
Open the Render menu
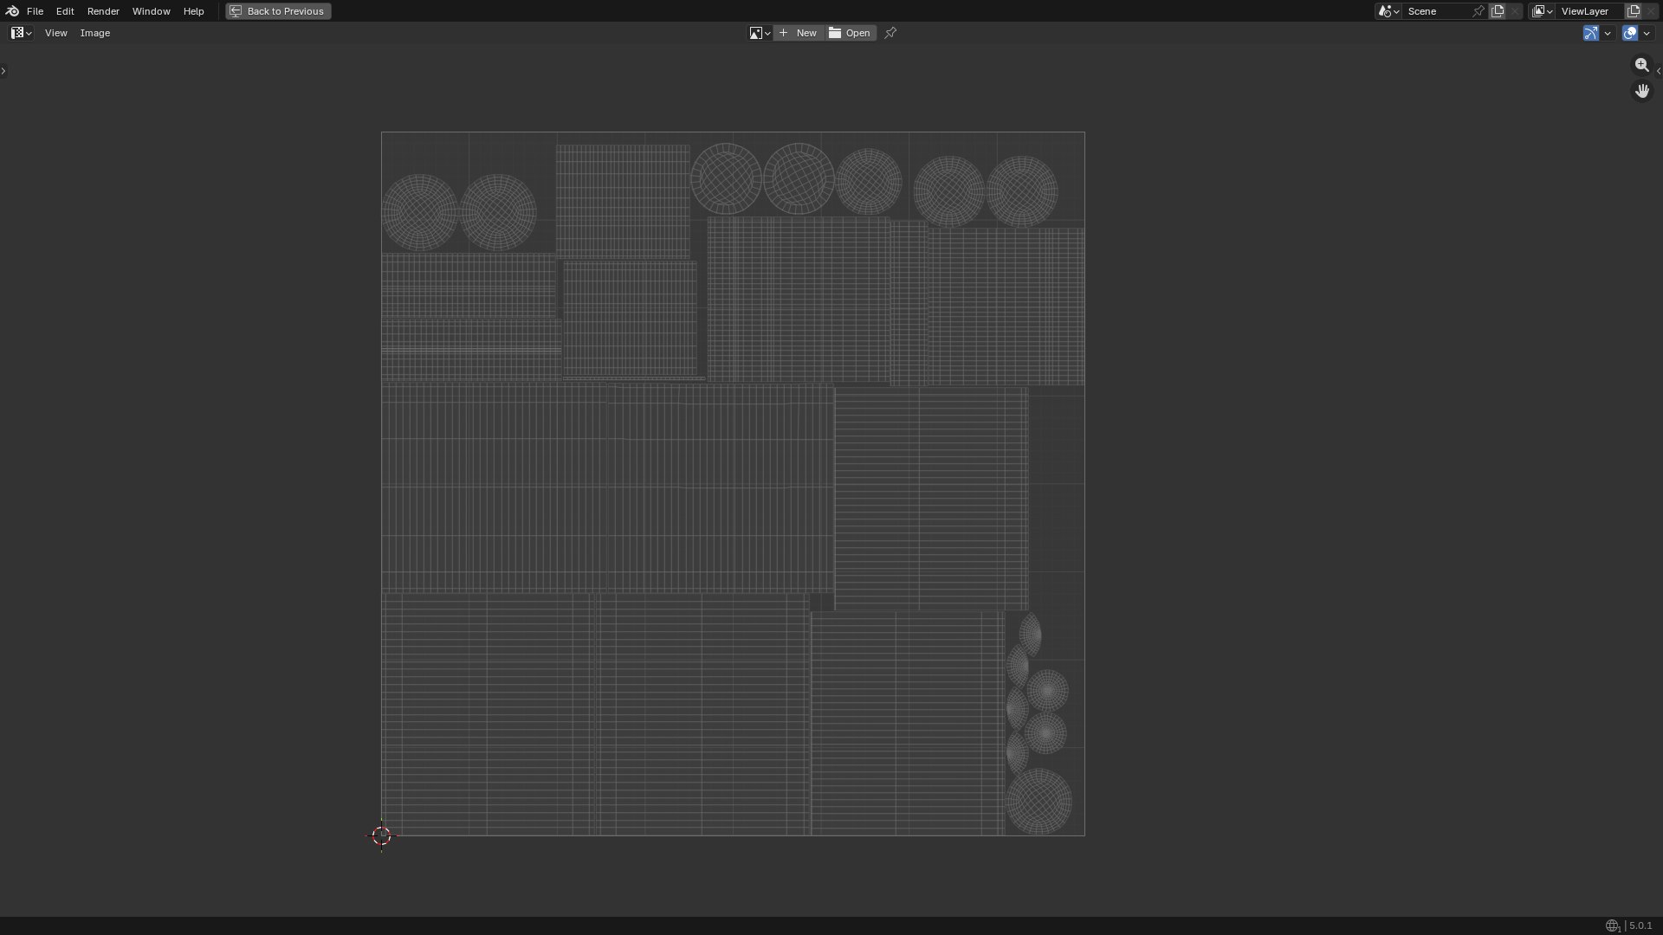103,11
